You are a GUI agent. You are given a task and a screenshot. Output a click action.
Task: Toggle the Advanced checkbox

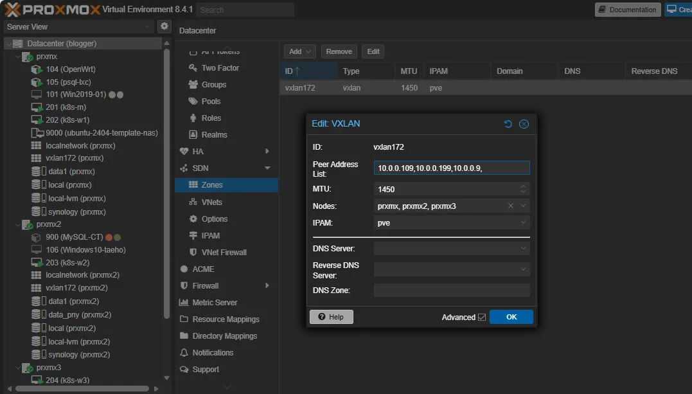(x=481, y=317)
